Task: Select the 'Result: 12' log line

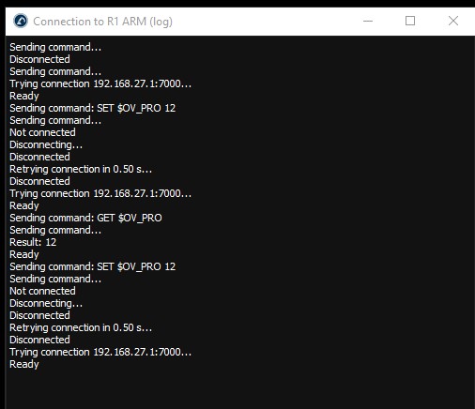Action: click(33, 242)
